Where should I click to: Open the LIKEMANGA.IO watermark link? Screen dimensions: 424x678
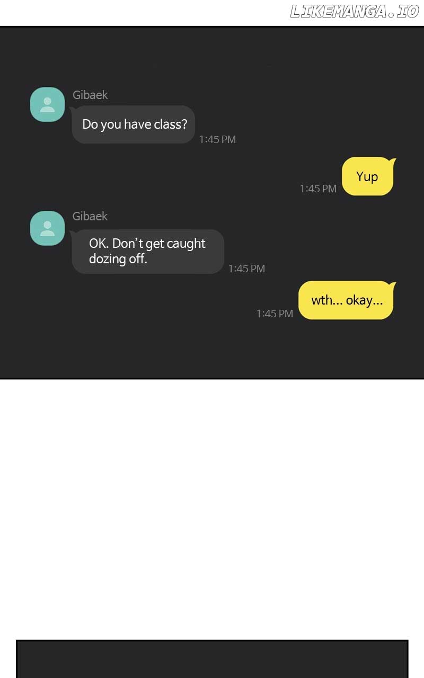point(355,12)
